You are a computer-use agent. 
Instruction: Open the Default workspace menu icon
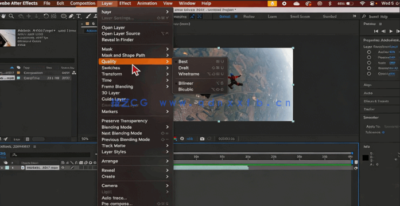pos(236,16)
